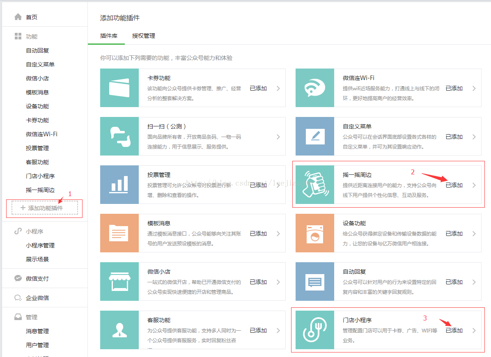Open 微信小店 in the sidebar menu

[x=37, y=78]
